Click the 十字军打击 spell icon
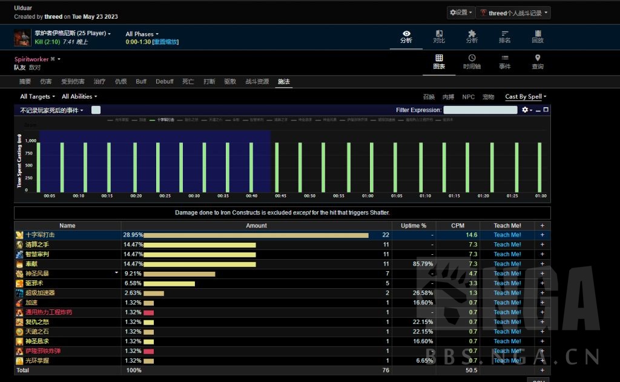620x382 pixels. pos(20,235)
